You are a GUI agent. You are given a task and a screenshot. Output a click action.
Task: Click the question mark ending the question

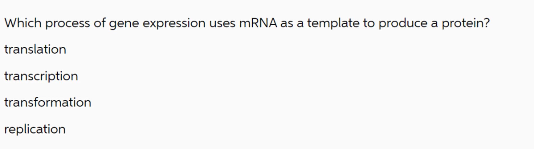pyautogui.click(x=486, y=23)
